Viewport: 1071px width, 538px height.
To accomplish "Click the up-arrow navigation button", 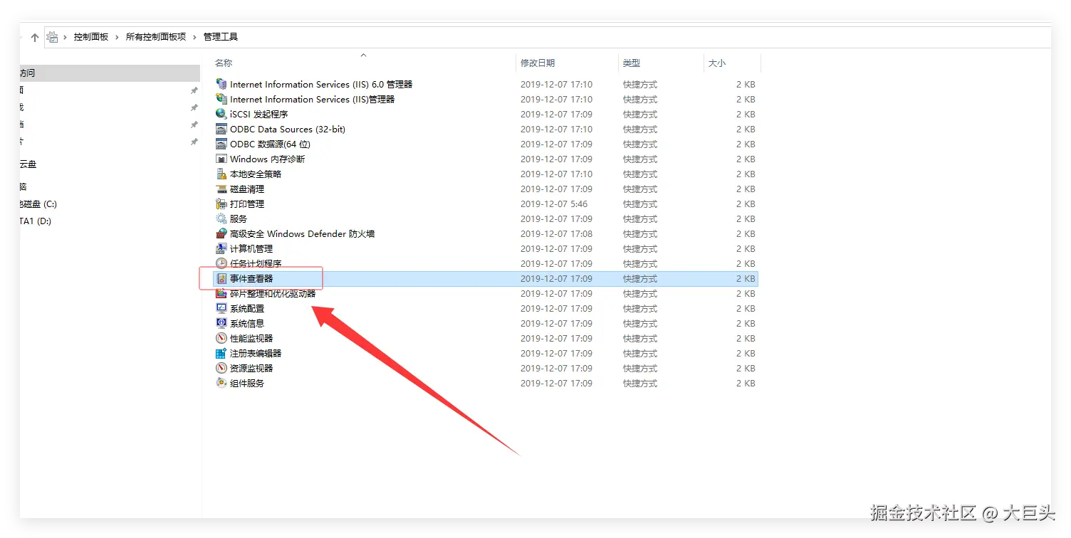I will [x=34, y=36].
